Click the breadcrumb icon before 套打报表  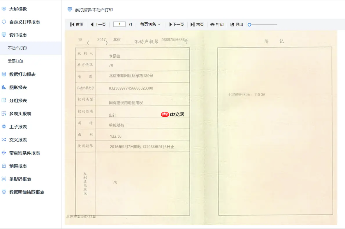[x=69, y=10]
